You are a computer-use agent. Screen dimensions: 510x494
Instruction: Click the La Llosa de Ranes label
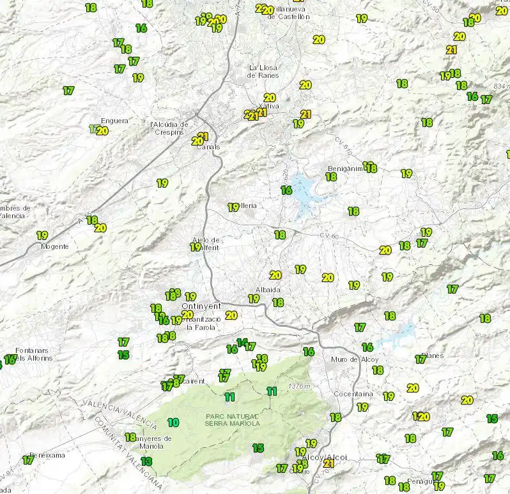coord(263,71)
